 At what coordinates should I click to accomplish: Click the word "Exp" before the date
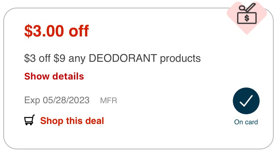coord(32,100)
